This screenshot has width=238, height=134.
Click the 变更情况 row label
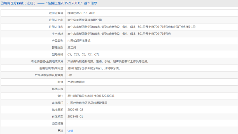(x=57, y=124)
